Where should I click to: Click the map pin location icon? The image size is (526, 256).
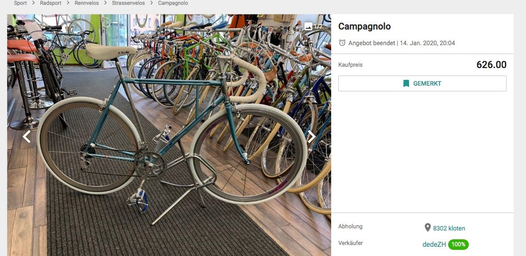point(427,228)
